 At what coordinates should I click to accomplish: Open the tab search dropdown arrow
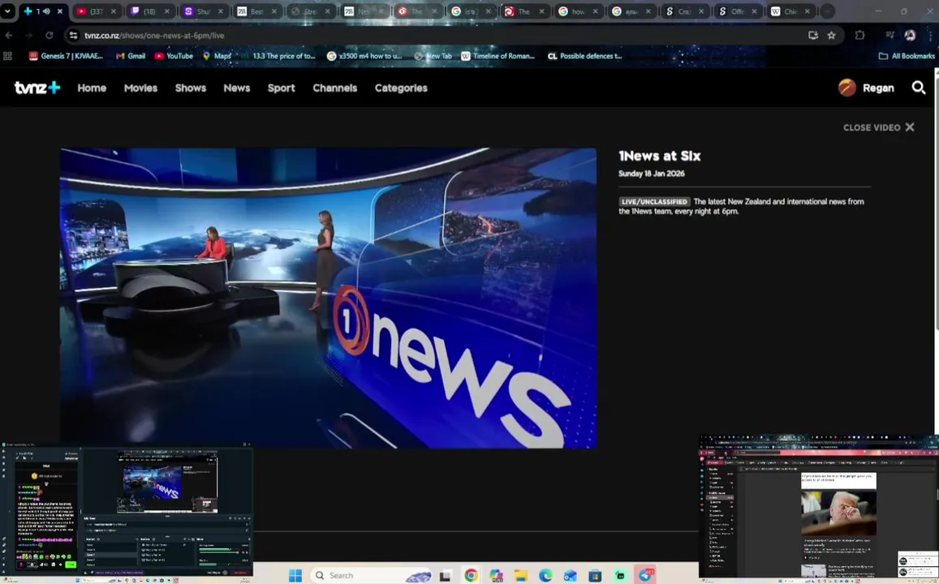[x=7, y=11]
